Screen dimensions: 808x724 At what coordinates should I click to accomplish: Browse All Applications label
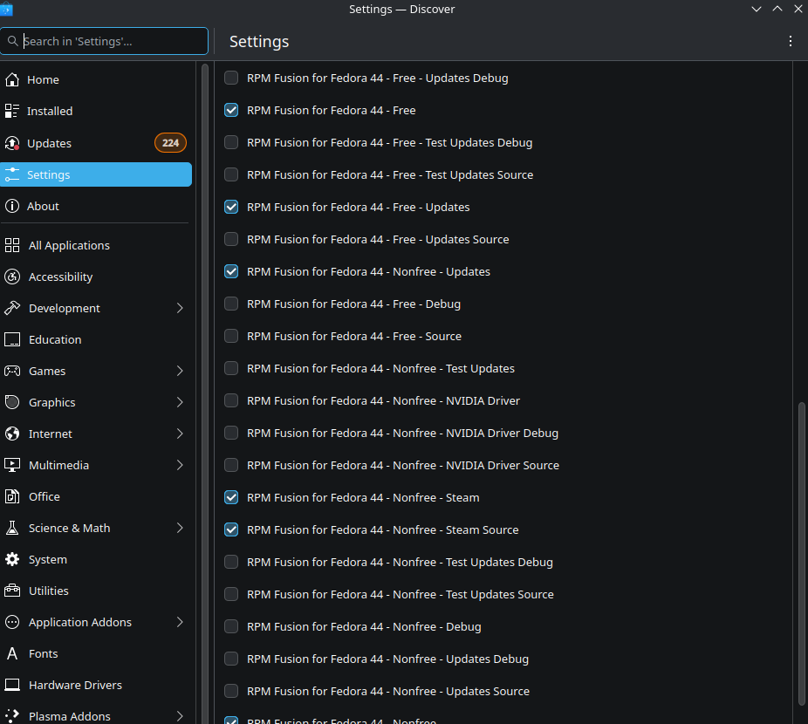pyautogui.click(x=69, y=246)
